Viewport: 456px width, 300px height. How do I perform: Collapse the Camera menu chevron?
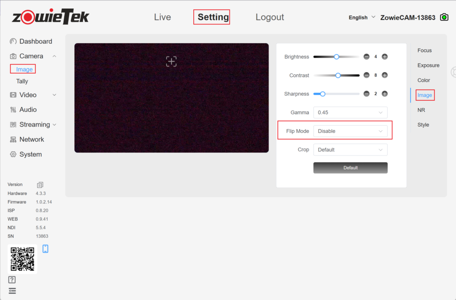click(x=54, y=56)
